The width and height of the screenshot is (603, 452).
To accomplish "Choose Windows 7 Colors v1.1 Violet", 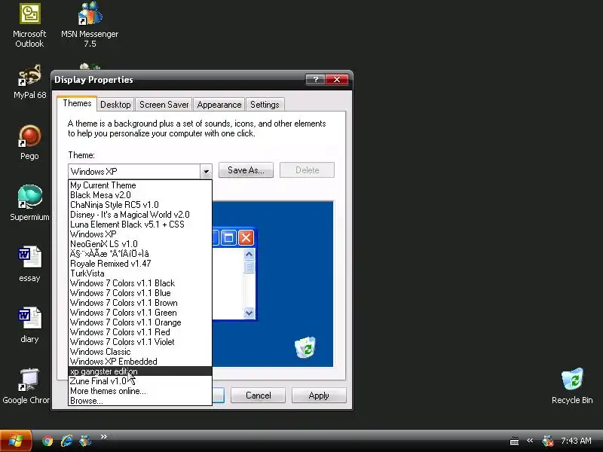I will point(140,342).
